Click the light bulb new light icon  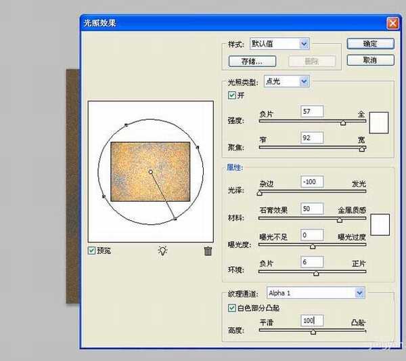click(x=162, y=251)
